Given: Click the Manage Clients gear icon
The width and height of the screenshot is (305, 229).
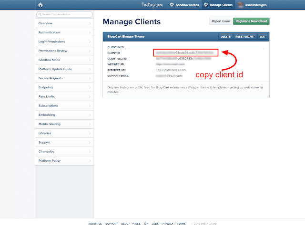Looking at the screenshot, I should [206, 5].
